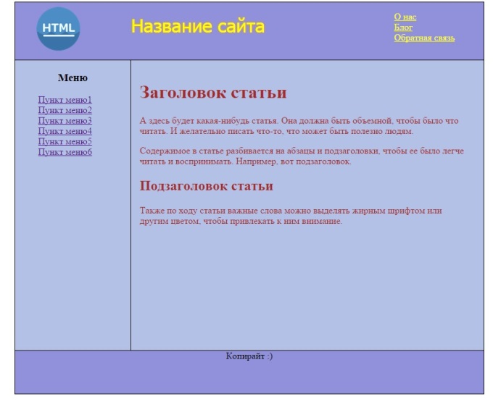Select menu item "Пункт меню1"
This screenshot has width=493, height=407.
65,100
